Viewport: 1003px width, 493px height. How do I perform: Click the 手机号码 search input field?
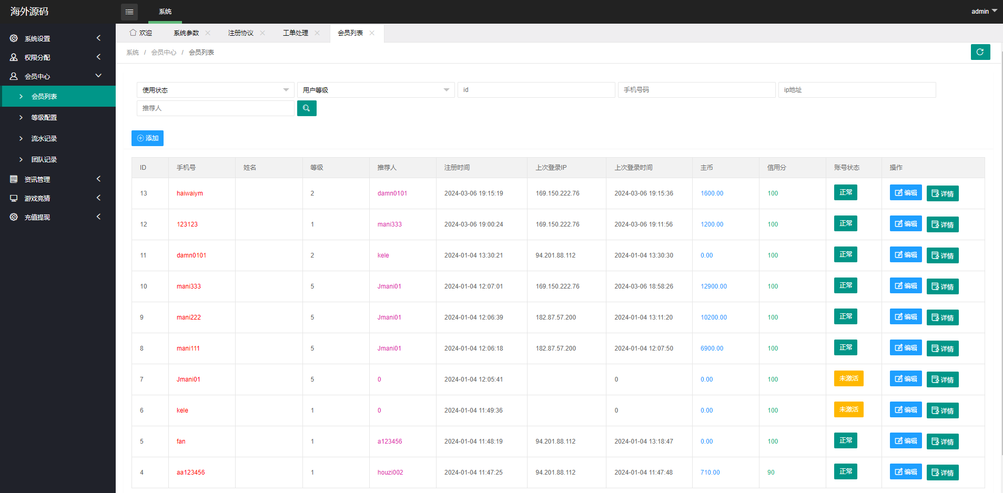[696, 90]
